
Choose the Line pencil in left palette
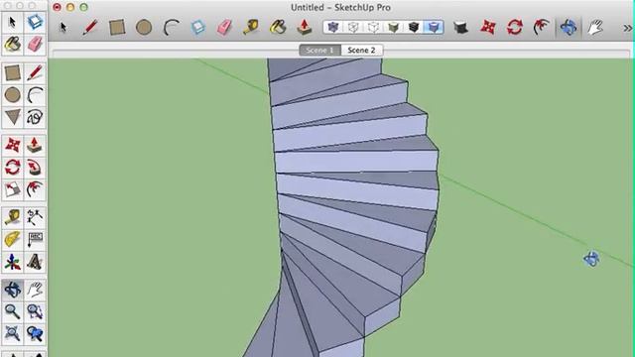pyautogui.click(x=35, y=73)
